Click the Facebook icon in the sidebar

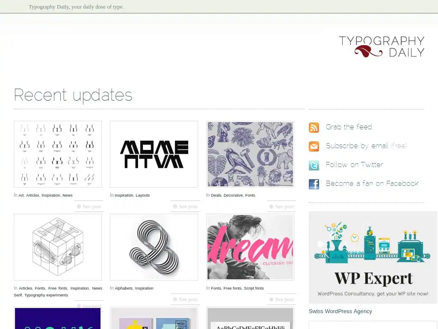(x=314, y=184)
